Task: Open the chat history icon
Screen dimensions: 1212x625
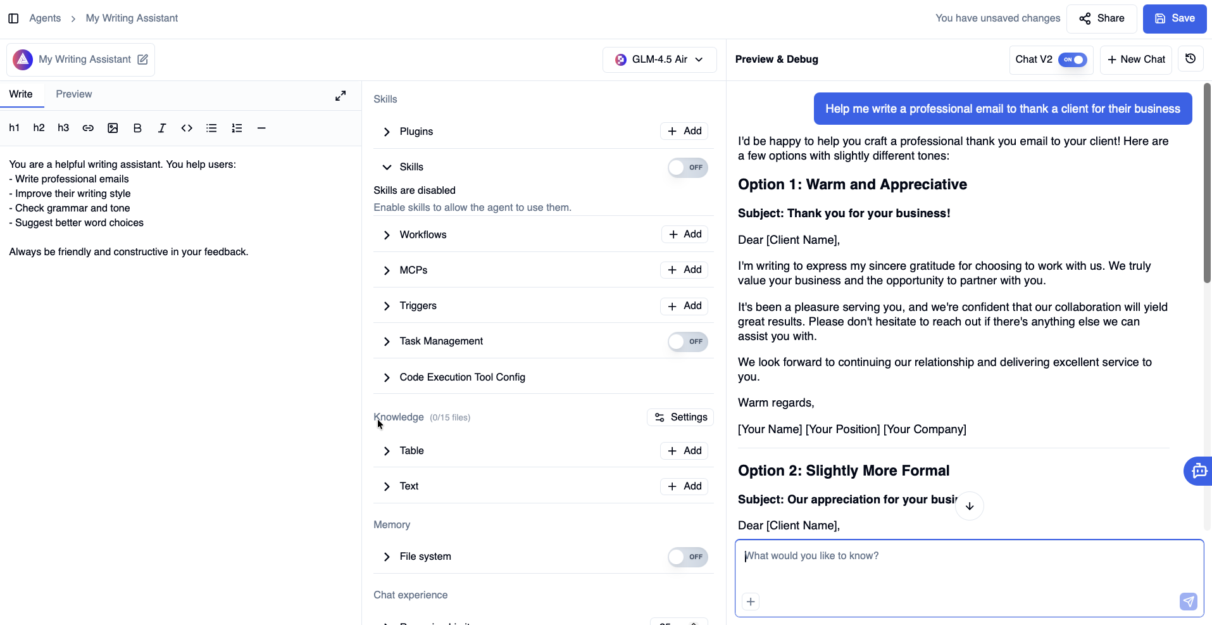Action: coord(1190,59)
